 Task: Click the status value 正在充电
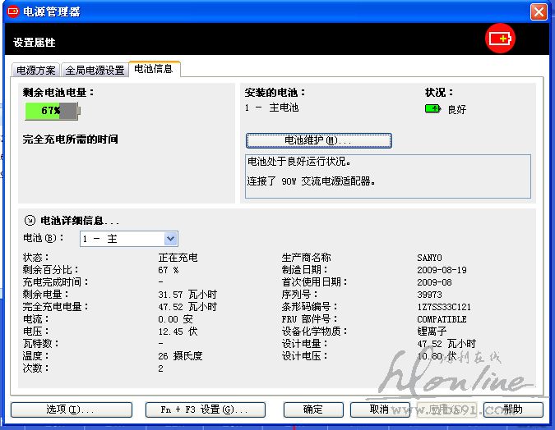(178, 258)
